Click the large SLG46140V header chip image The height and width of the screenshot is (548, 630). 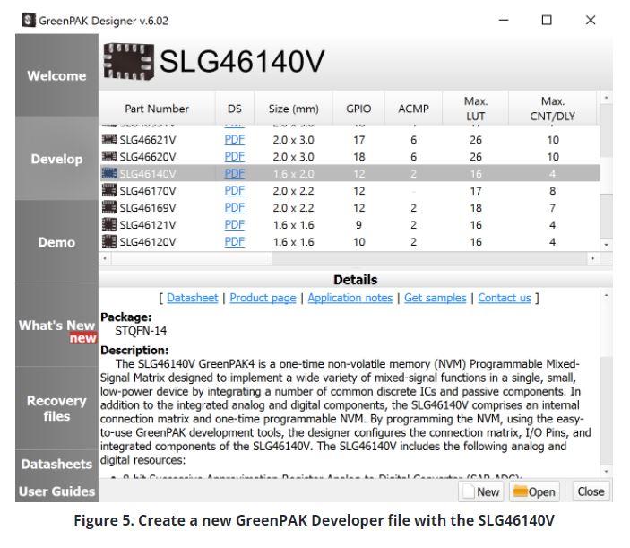click(x=128, y=62)
